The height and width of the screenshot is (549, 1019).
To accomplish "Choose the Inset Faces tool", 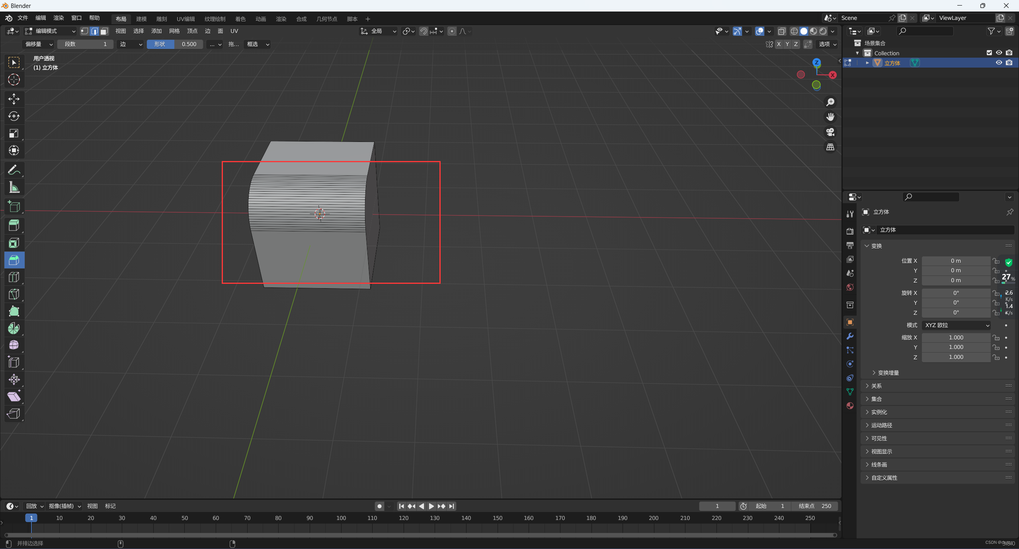I will (x=14, y=243).
